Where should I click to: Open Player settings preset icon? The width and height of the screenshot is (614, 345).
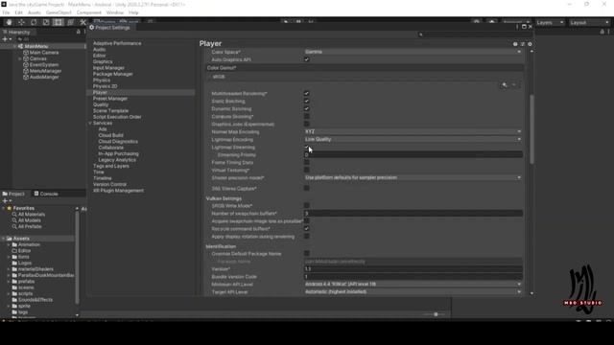pyautogui.click(x=522, y=44)
